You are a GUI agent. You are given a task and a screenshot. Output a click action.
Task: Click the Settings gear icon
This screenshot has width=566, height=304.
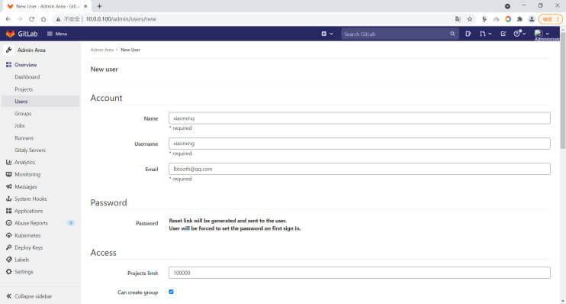[8, 271]
